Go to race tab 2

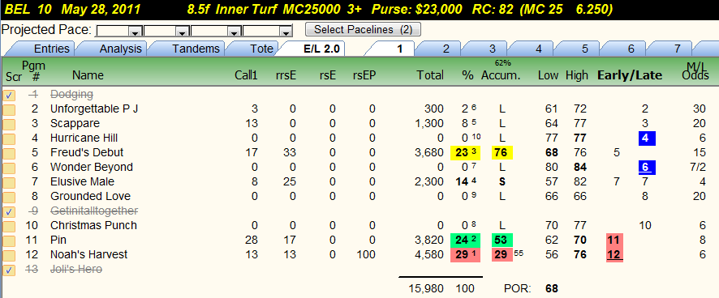click(446, 49)
